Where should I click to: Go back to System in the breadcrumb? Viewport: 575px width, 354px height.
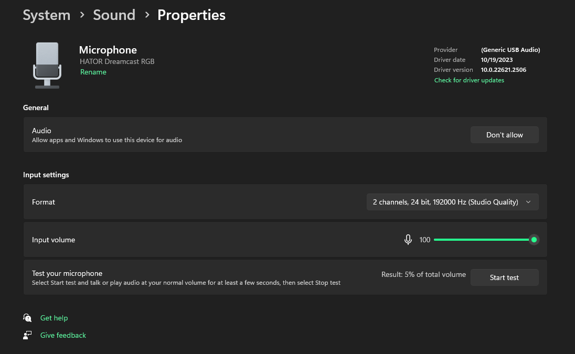coord(47,15)
